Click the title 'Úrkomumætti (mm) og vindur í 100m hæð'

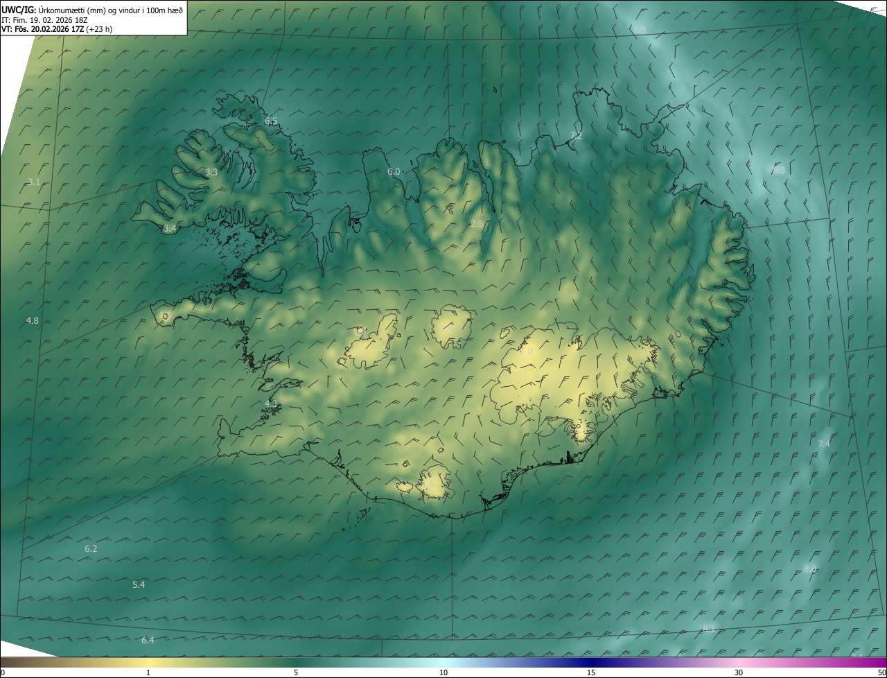click(x=110, y=10)
